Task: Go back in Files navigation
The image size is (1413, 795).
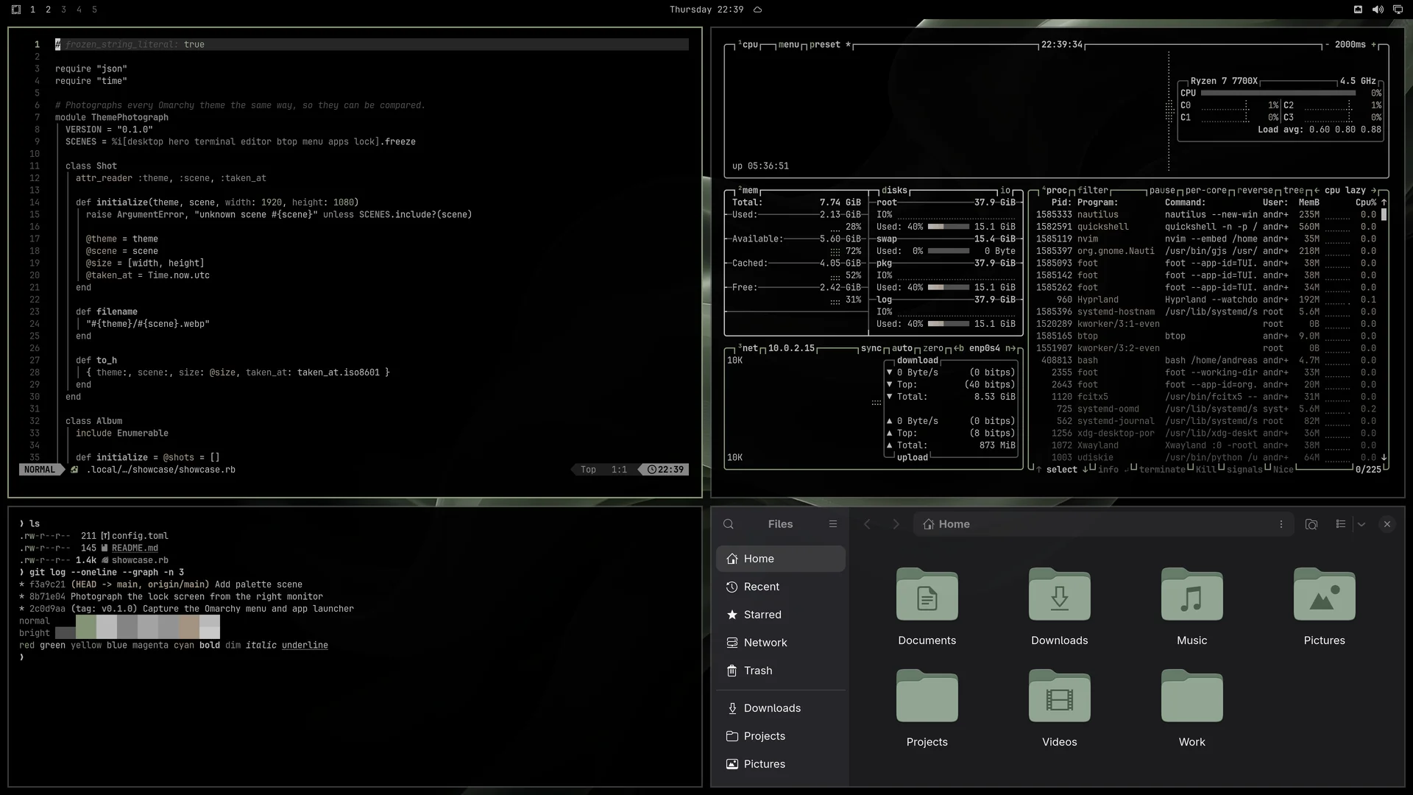Action: click(x=867, y=524)
